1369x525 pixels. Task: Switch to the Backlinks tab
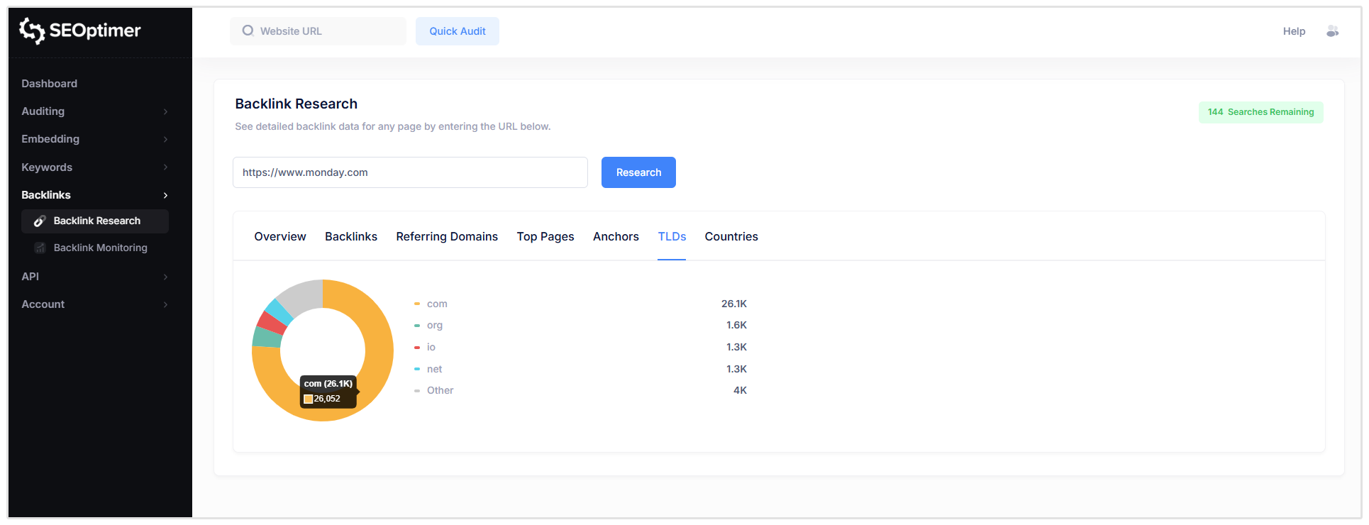tap(351, 237)
